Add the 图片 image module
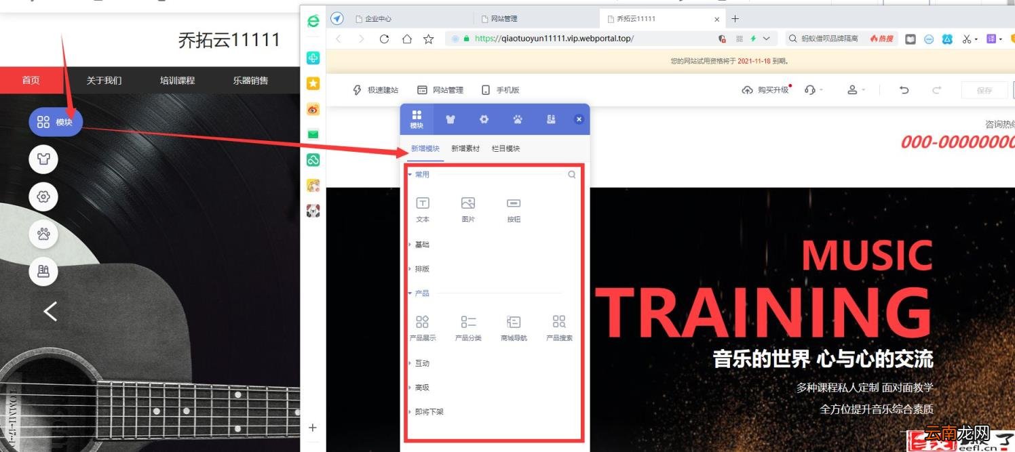 click(x=468, y=210)
